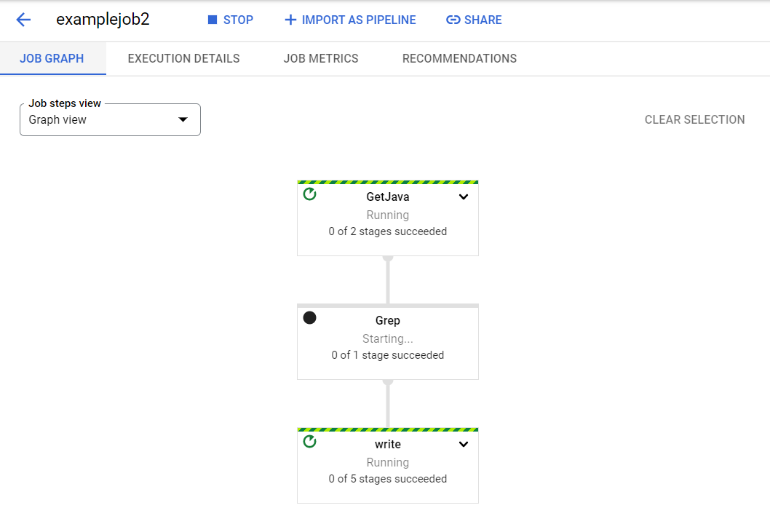Screen dimensions: 770x532
Task: Click CLEAR SELECTION
Action: click(x=694, y=119)
